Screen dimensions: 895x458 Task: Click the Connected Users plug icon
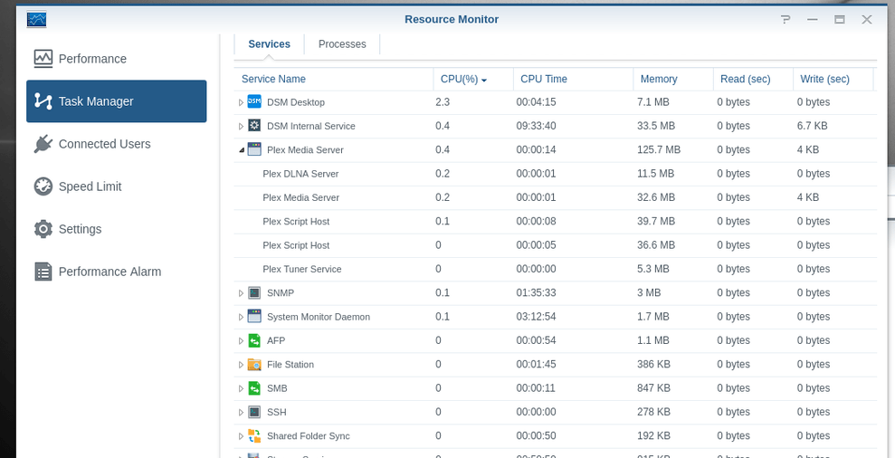click(43, 144)
